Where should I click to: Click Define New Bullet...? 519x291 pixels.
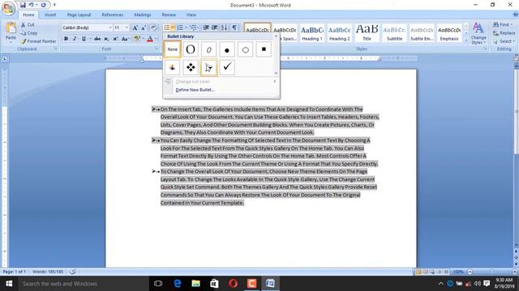tap(195, 90)
